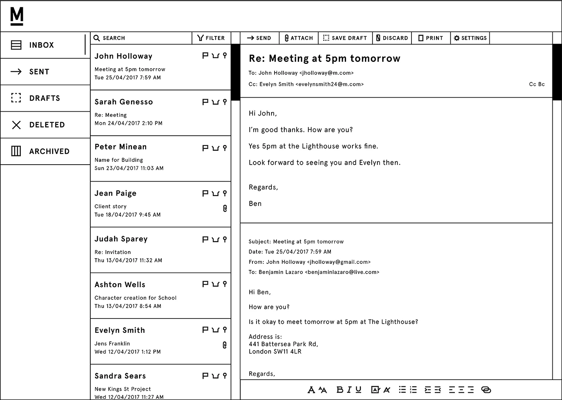Increase the text indent
The image size is (562, 400).
(428, 390)
